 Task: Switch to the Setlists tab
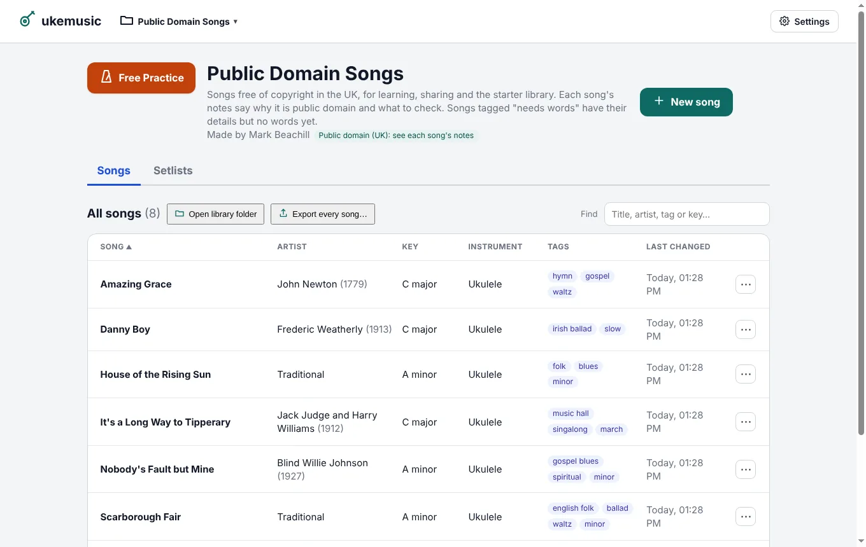click(173, 170)
